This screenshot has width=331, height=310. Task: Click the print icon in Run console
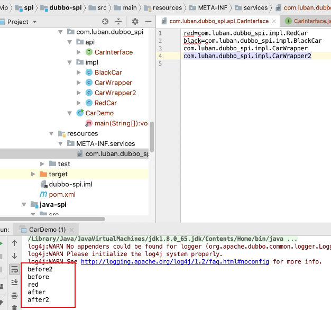point(14,295)
